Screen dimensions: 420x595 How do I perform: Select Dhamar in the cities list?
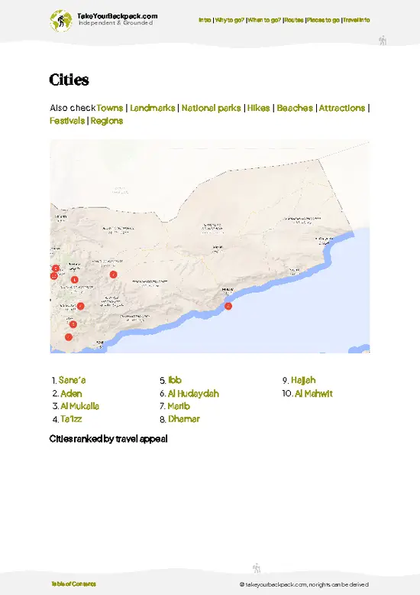(x=184, y=419)
